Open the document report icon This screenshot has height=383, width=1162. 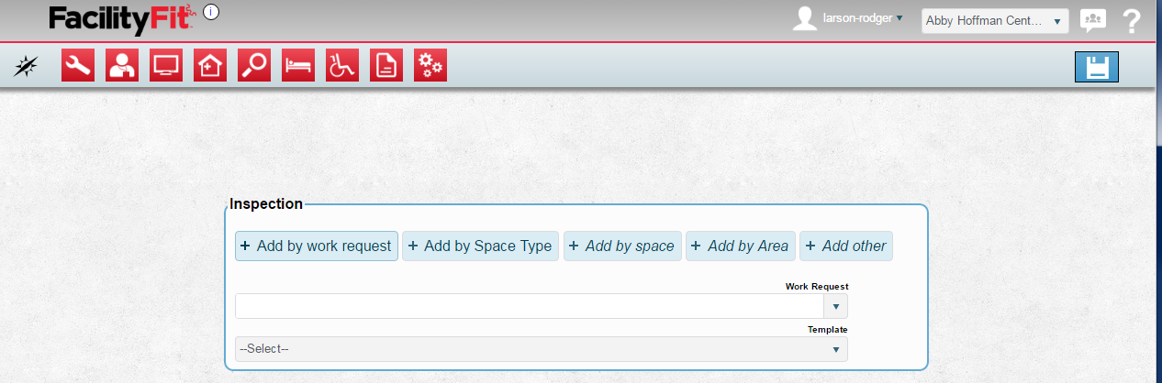point(386,65)
